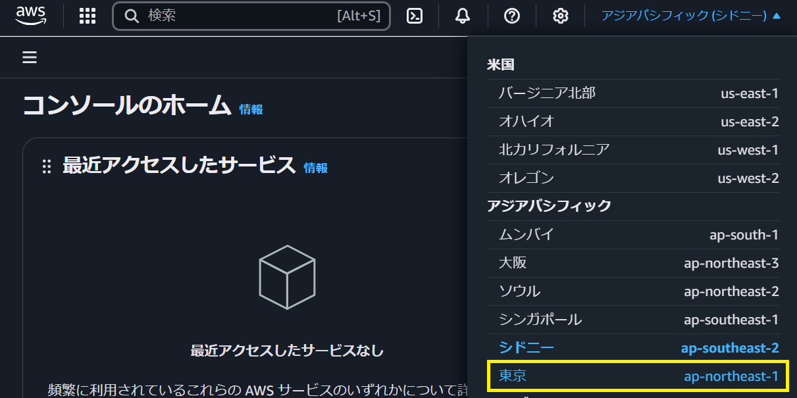Viewport: 797px width, 398px height.
Task: Click the AWS logo
Action: [30, 15]
